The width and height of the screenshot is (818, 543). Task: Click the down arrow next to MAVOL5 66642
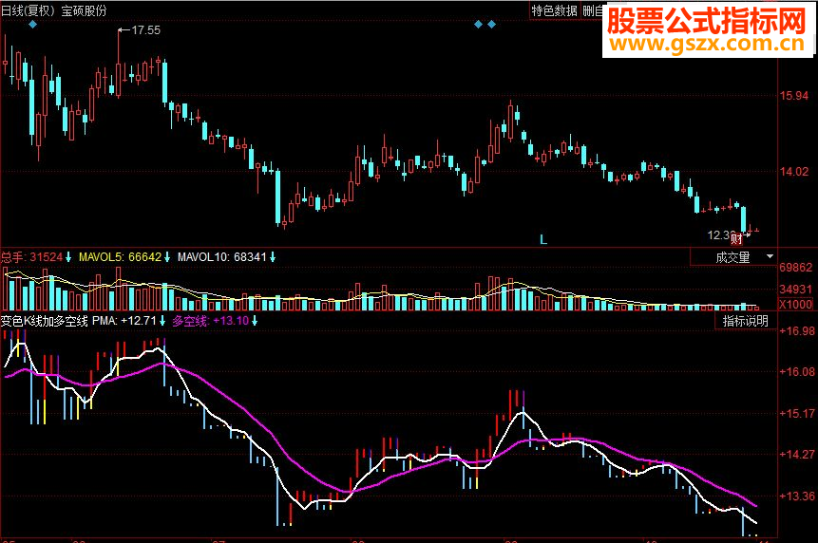coord(167,257)
